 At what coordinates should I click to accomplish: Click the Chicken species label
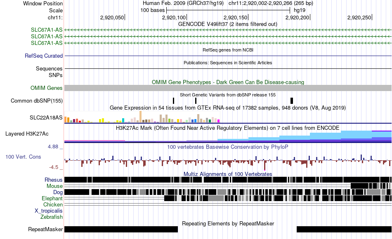click(x=53, y=204)
